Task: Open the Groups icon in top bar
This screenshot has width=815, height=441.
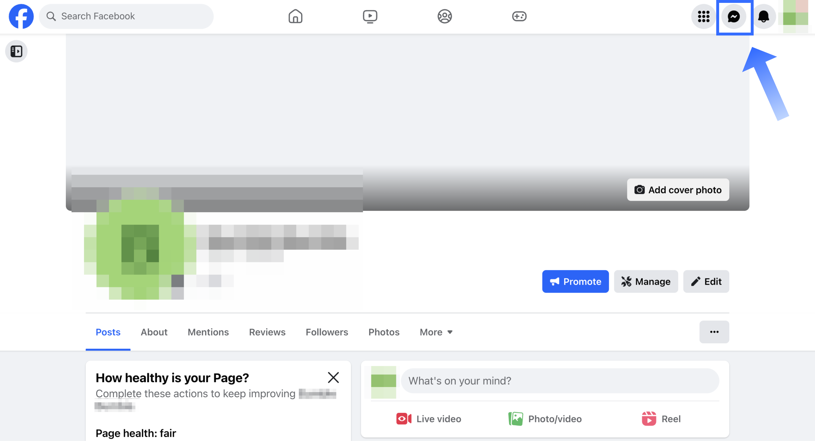Action: click(444, 16)
